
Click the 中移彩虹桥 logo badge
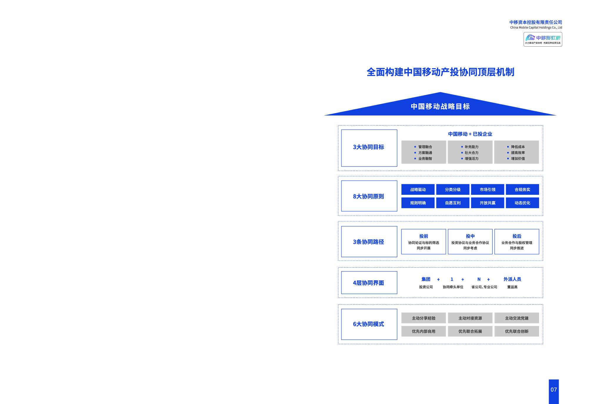(x=543, y=39)
